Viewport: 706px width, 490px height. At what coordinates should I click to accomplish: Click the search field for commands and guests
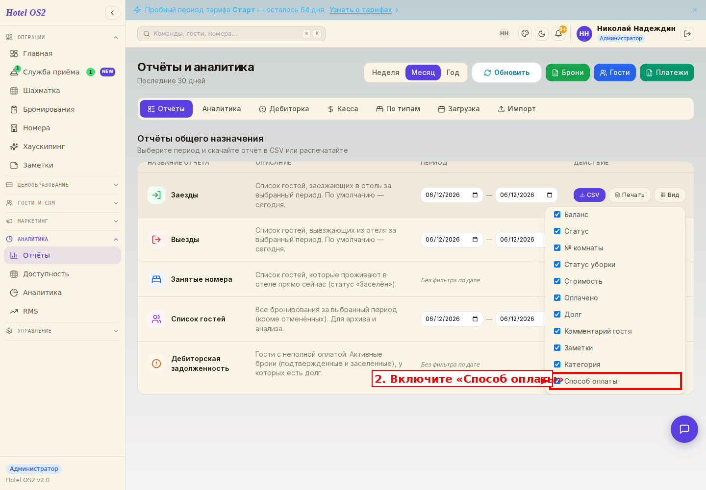point(231,34)
